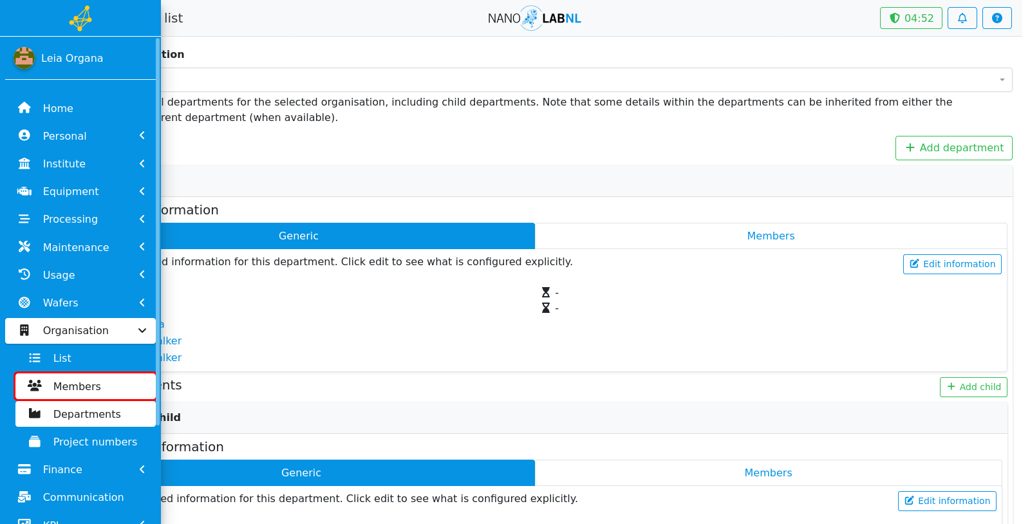Open the help question mark button
Image resolution: width=1030 pixels, height=524 pixels.
(997, 18)
